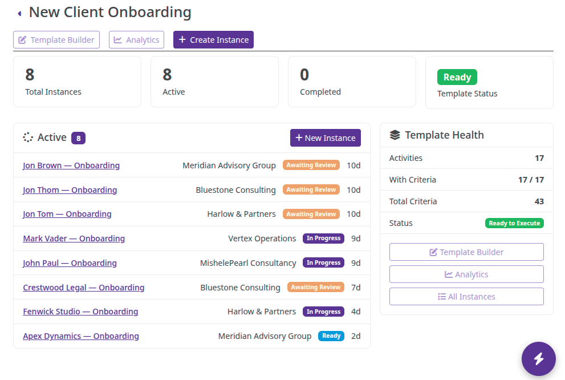Click the Create Instance button
This screenshot has height=380, width=565.
point(213,39)
